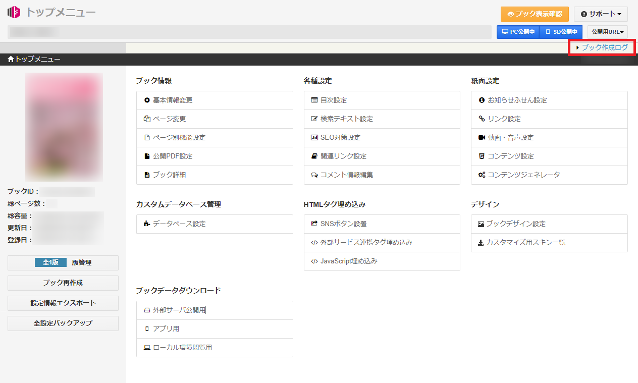Toggle the PC公開中 publish status
This screenshot has width=638, height=383.
(518, 32)
